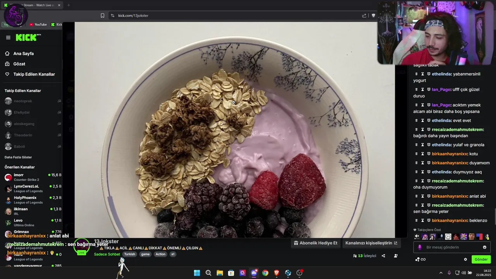Image resolution: width=496 pixels, height=279 pixels.
Task: Open File Explorer from taskbar
Action: 220,273
